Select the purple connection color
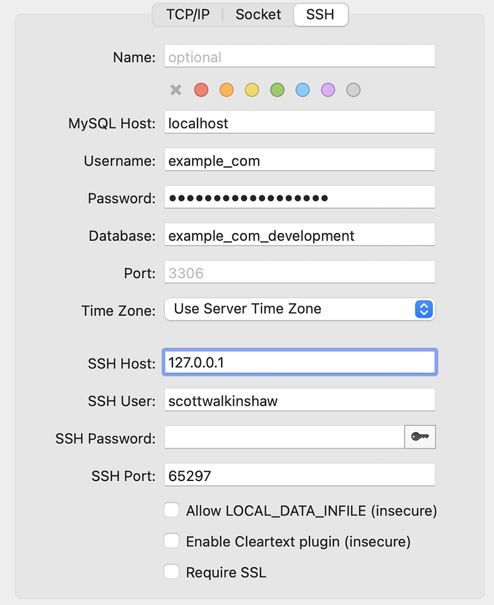494x605 pixels. (x=328, y=90)
